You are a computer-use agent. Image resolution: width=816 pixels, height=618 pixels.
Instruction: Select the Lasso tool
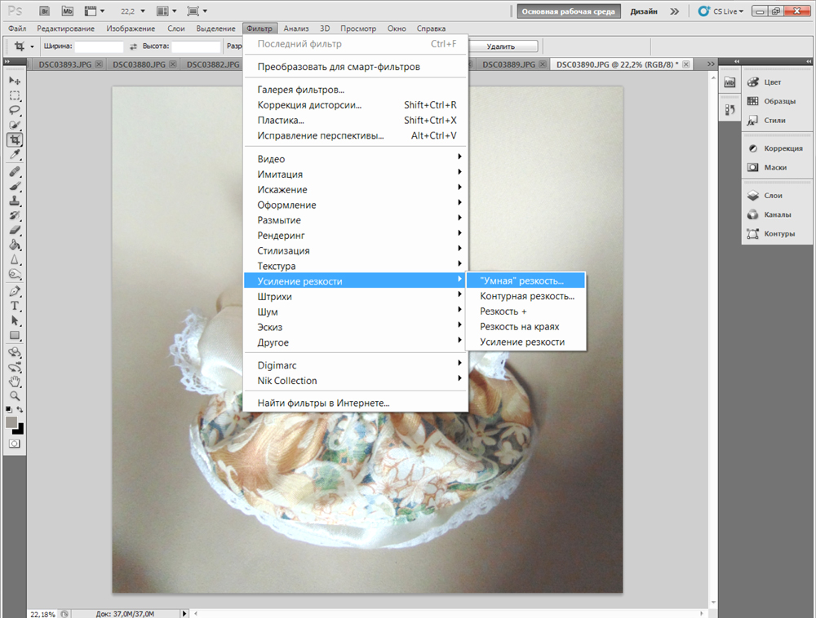(x=15, y=110)
